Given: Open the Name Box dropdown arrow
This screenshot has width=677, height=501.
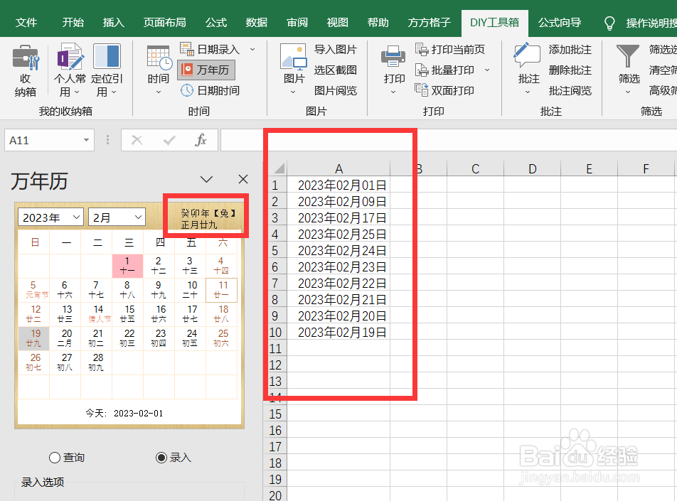Looking at the screenshot, I should point(86,140).
